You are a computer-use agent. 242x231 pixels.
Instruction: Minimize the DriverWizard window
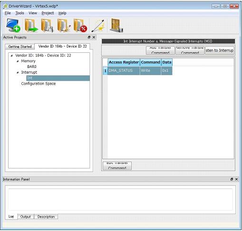(216, 6)
